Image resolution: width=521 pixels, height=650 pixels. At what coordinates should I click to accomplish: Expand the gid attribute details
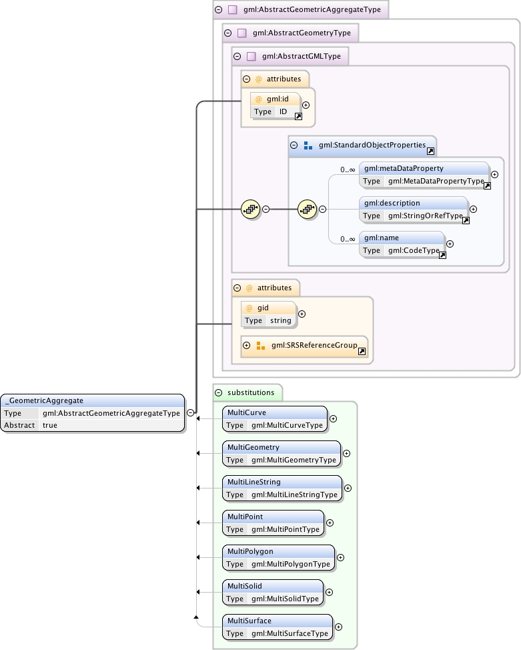click(x=302, y=314)
